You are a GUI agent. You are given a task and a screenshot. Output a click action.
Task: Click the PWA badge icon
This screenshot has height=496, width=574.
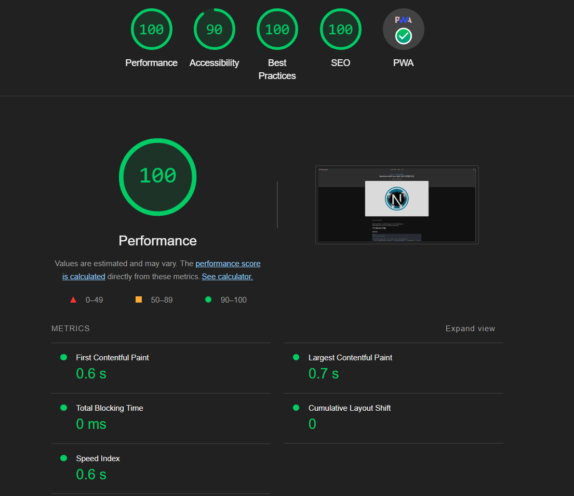pos(403,30)
